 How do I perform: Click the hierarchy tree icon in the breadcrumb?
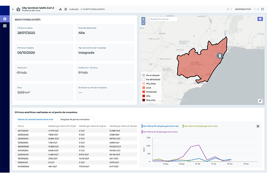60,9
